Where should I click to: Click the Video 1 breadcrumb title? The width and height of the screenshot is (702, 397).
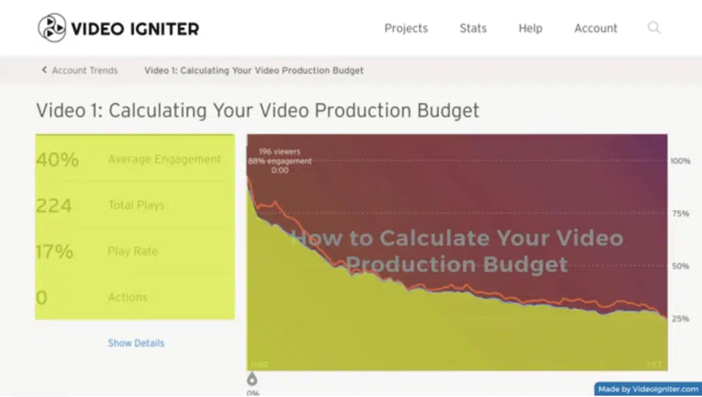(x=253, y=70)
